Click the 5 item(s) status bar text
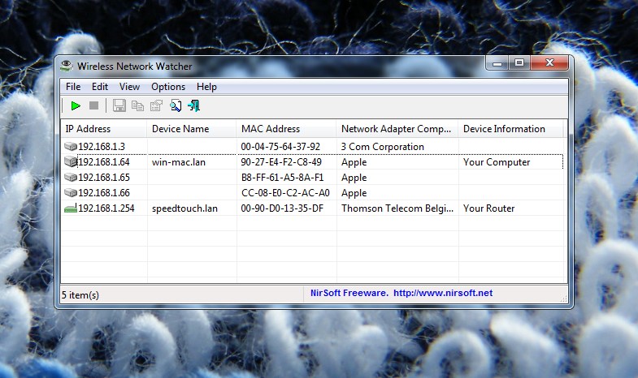 point(80,295)
